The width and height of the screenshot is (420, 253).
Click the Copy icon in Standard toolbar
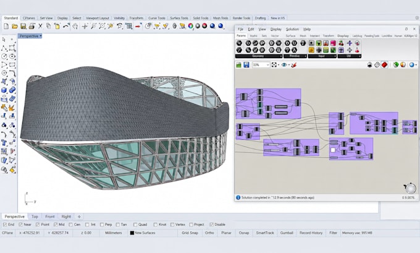[x=48, y=26]
